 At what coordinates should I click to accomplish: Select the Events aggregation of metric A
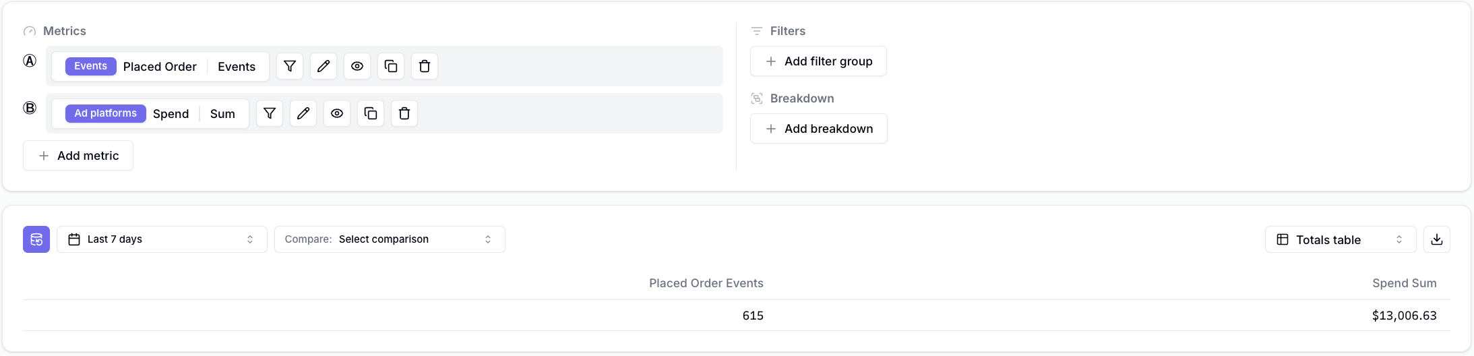pyautogui.click(x=237, y=67)
